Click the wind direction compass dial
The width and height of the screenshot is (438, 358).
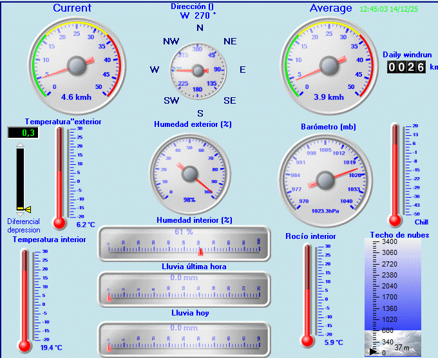click(x=199, y=70)
